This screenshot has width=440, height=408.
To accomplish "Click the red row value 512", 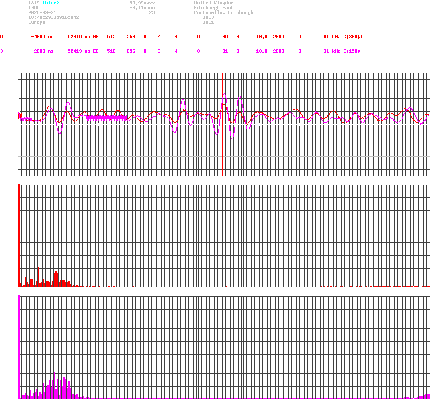I will [x=111, y=37].
